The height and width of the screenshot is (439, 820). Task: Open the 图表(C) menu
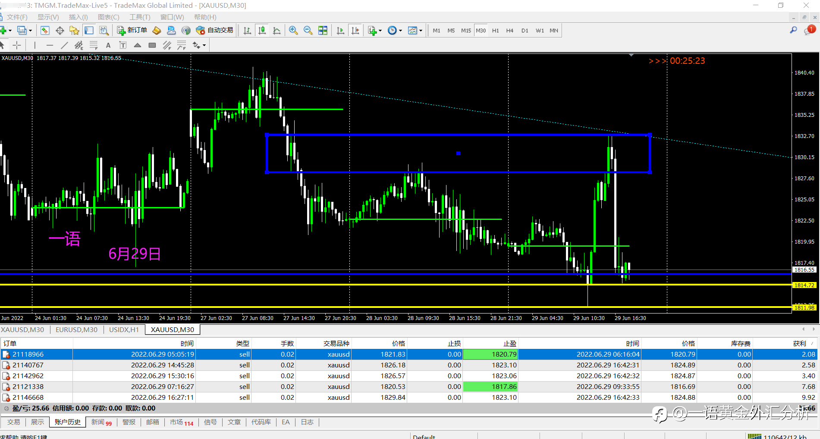(x=108, y=17)
